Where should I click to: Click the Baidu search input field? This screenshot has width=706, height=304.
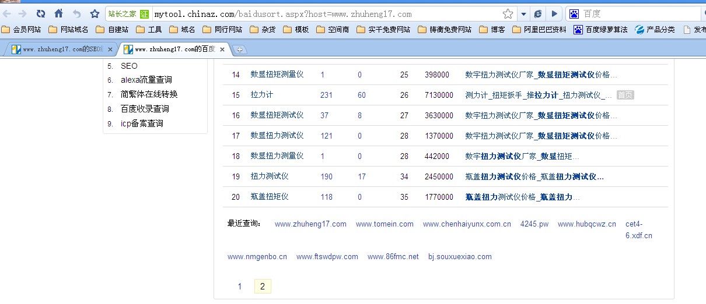click(x=639, y=13)
